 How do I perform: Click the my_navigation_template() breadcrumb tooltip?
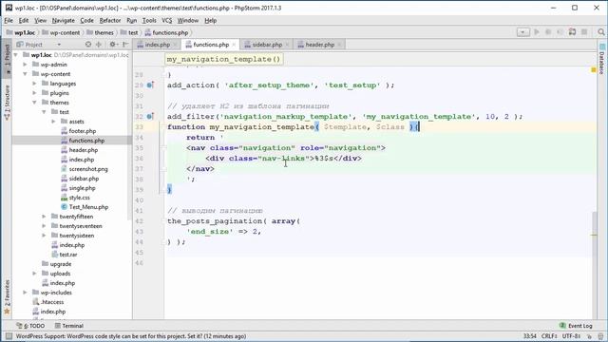coord(223,59)
